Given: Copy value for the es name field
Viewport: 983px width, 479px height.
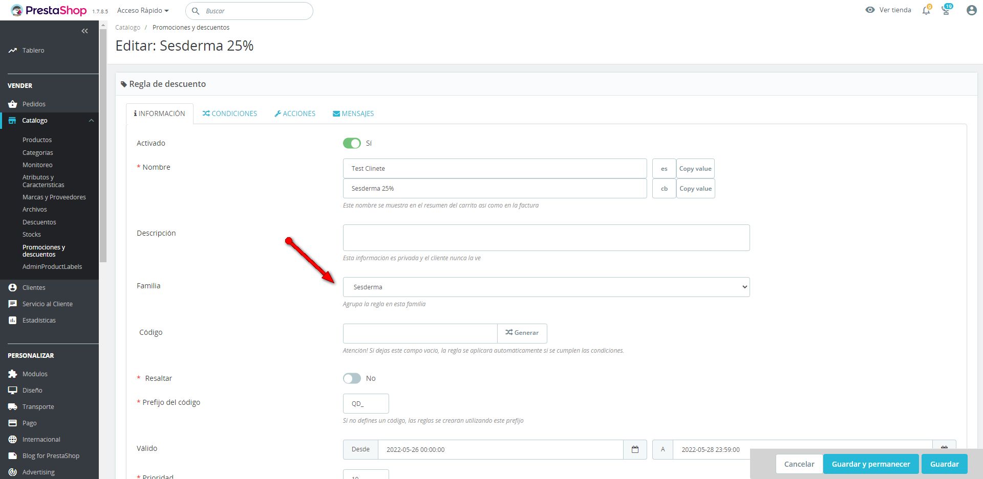Looking at the screenshot, I should pos(695,169).
